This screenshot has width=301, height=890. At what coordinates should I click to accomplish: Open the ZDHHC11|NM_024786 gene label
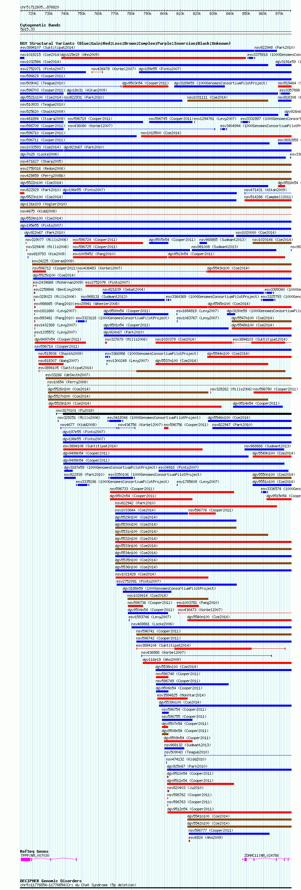[x=261, y=855]
